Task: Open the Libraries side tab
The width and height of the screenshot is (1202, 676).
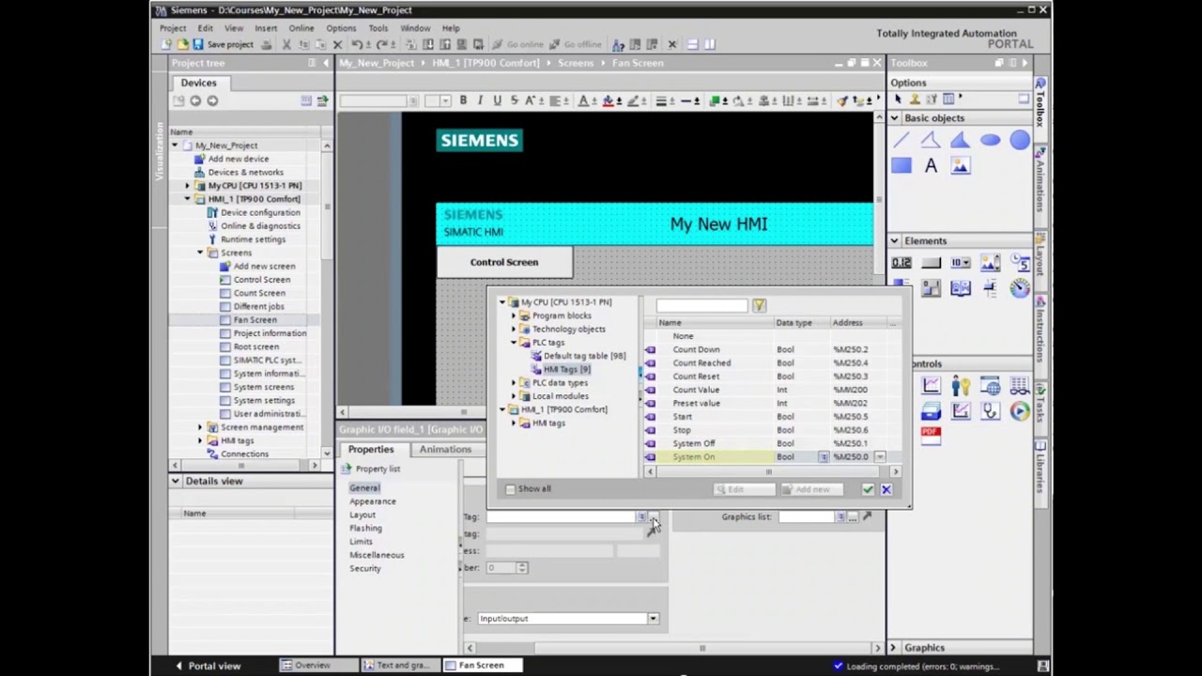Action: click(1040, 476)
